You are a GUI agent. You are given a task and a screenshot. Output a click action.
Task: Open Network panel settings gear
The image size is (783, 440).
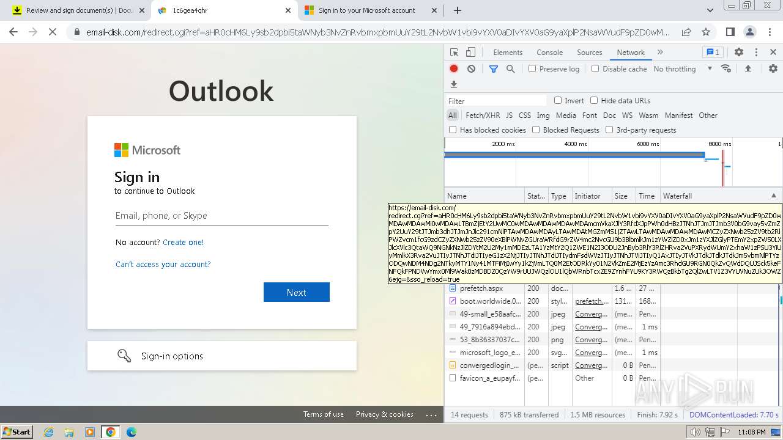click(773, 69)
